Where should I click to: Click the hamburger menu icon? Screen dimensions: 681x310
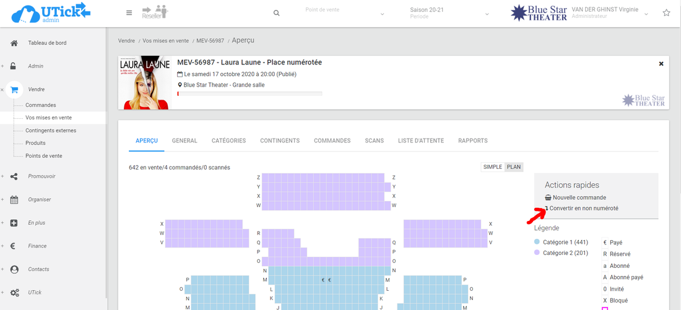click(129, 13)
